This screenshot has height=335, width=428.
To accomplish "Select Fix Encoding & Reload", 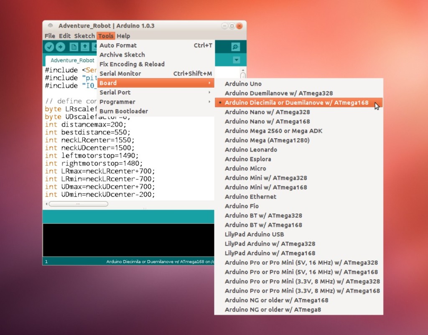I will pos(156,64).
